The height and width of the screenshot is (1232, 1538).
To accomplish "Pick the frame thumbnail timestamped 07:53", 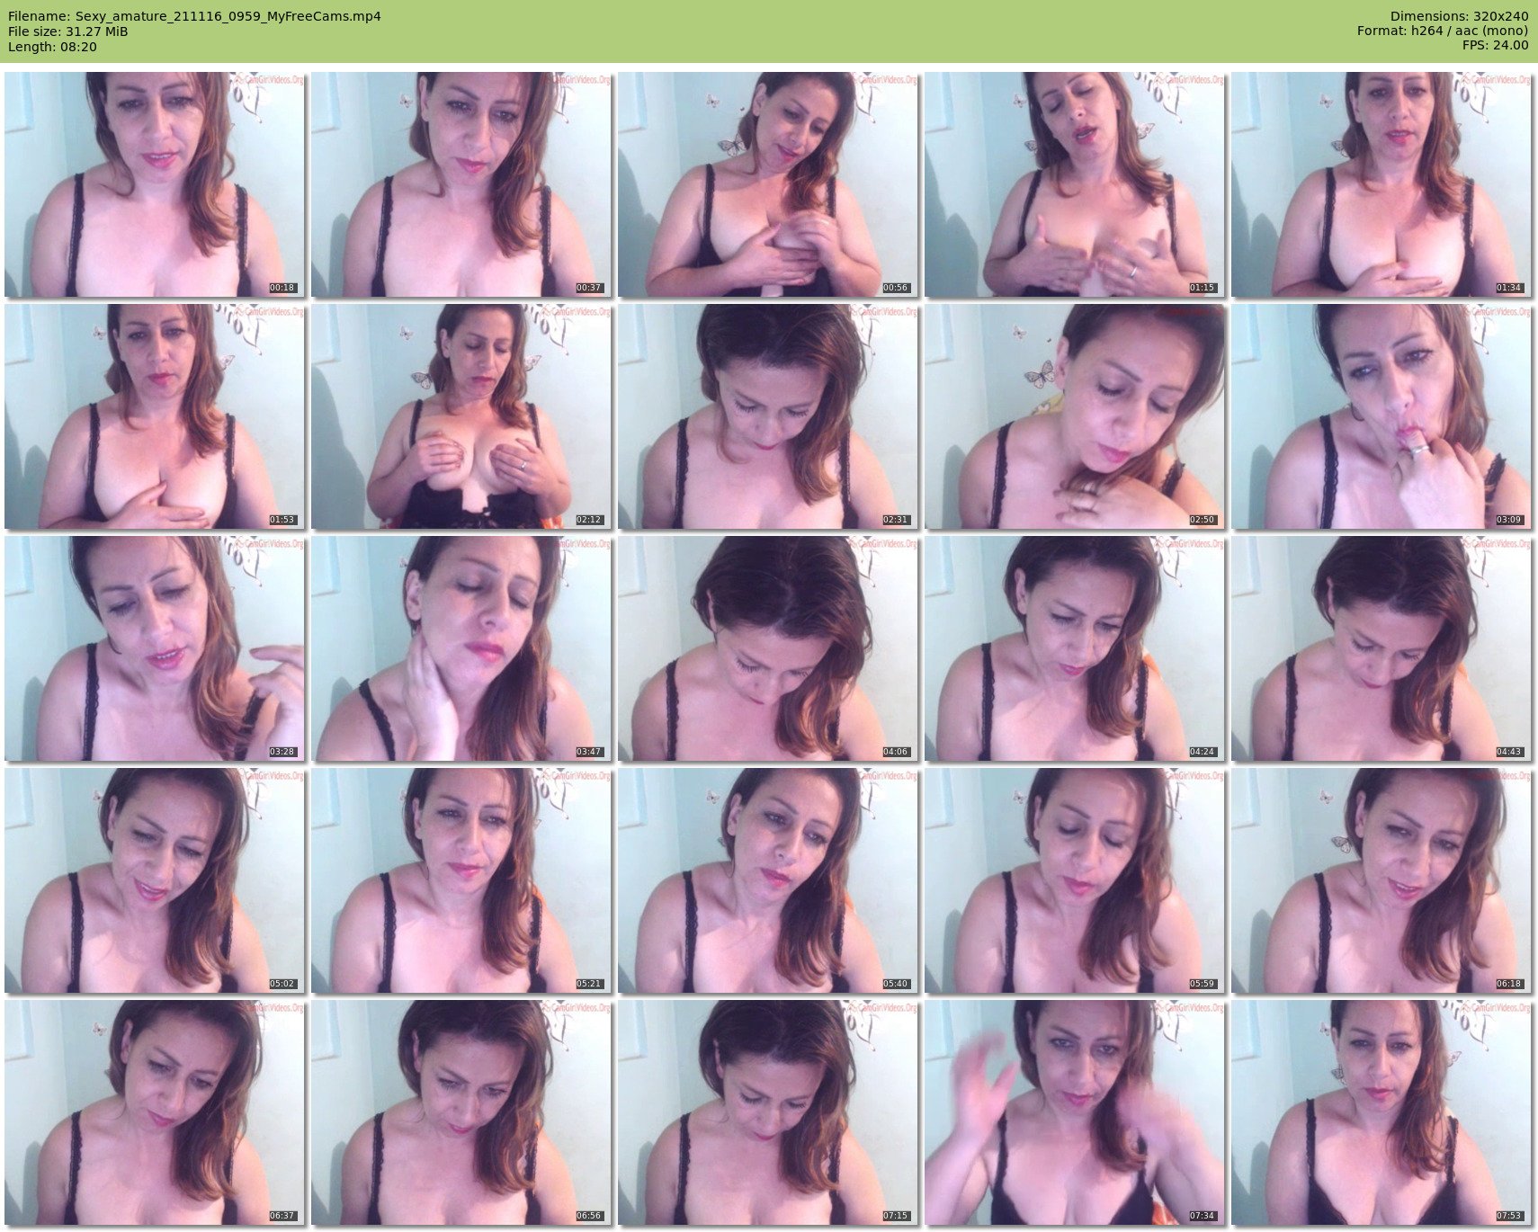I will pos(1382,1112).
